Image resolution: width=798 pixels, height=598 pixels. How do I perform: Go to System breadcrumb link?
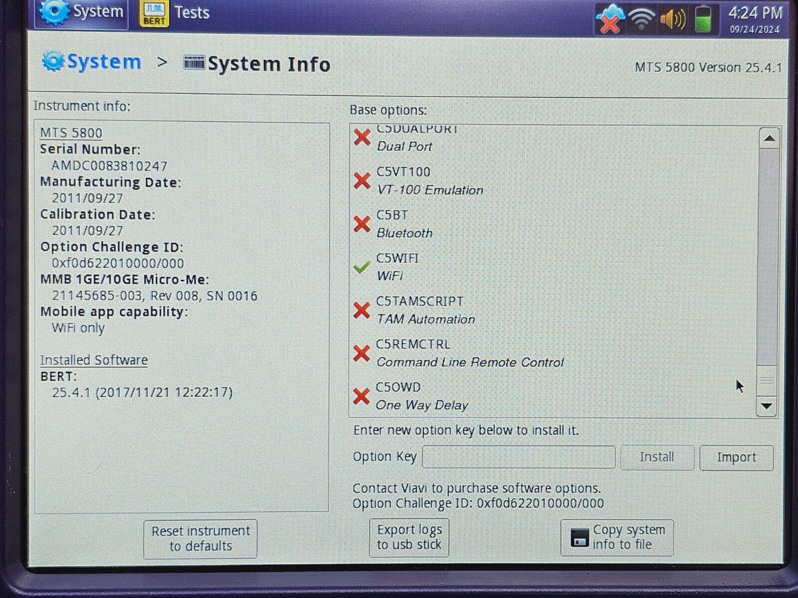click(x=104, y=62)
